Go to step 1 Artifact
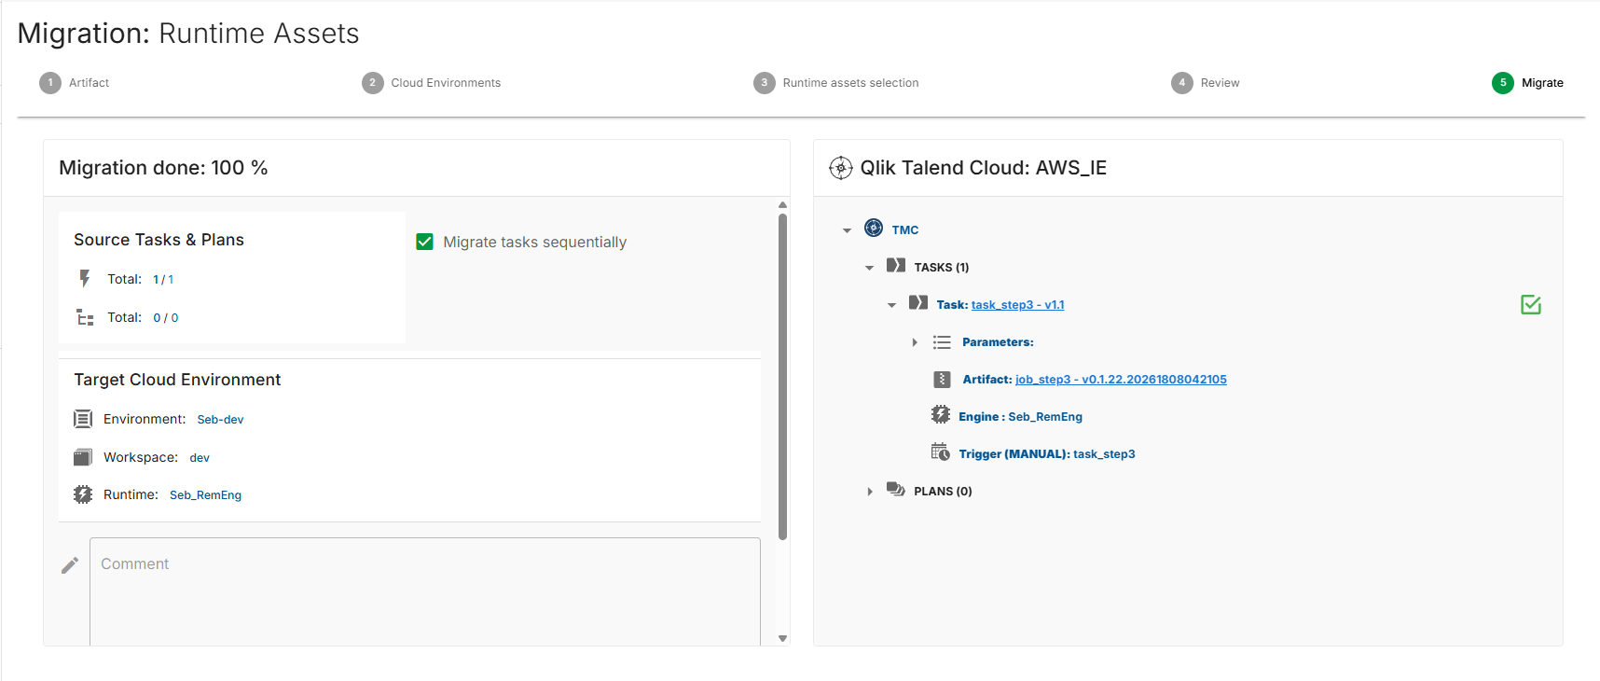The width and height of the screenshot is (1600, 681). click(74, 83)
